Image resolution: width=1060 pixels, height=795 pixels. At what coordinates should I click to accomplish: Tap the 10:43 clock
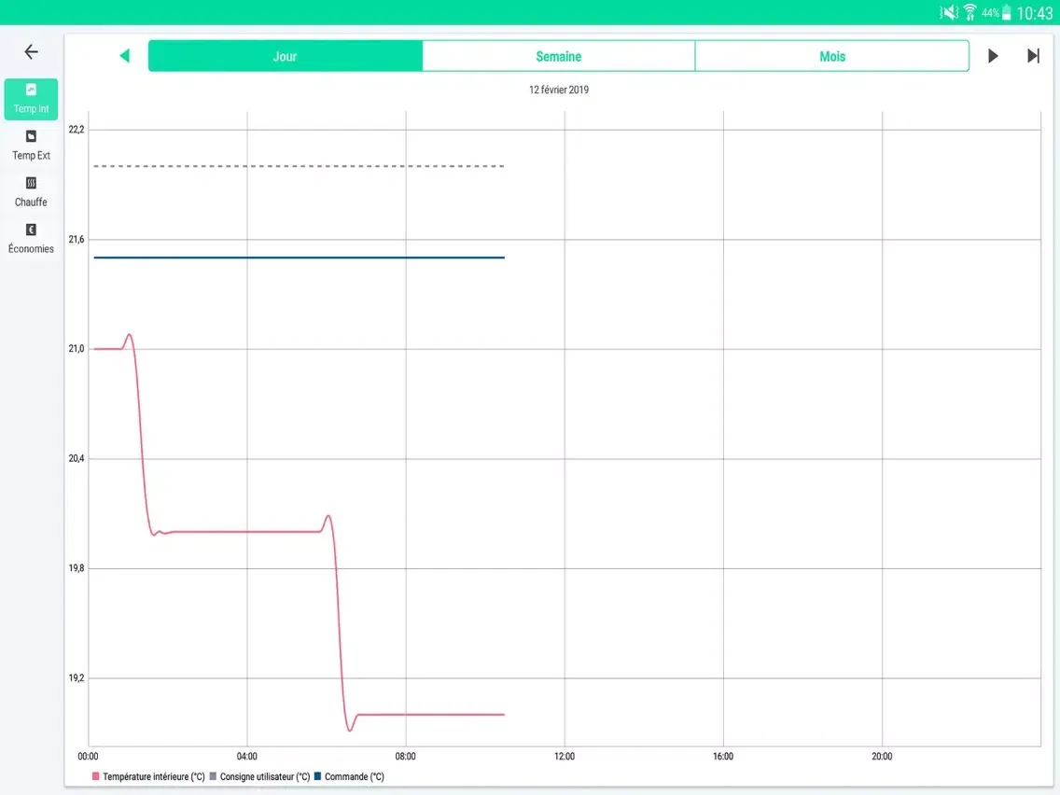click(x=1034, y=13)
